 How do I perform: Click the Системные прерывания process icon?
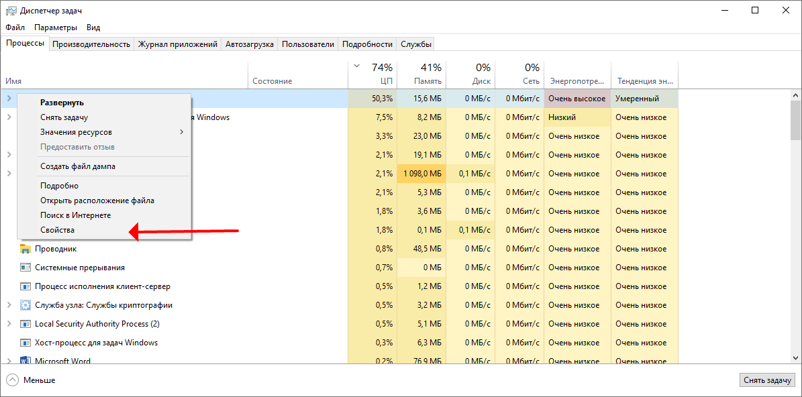(x=25, y=267)
